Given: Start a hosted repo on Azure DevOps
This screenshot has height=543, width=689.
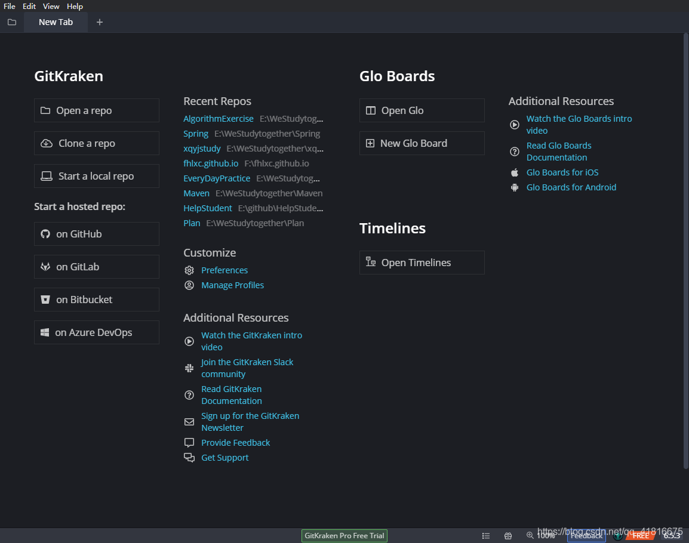Looking at the screenshot, I should (x=97, y=332).
